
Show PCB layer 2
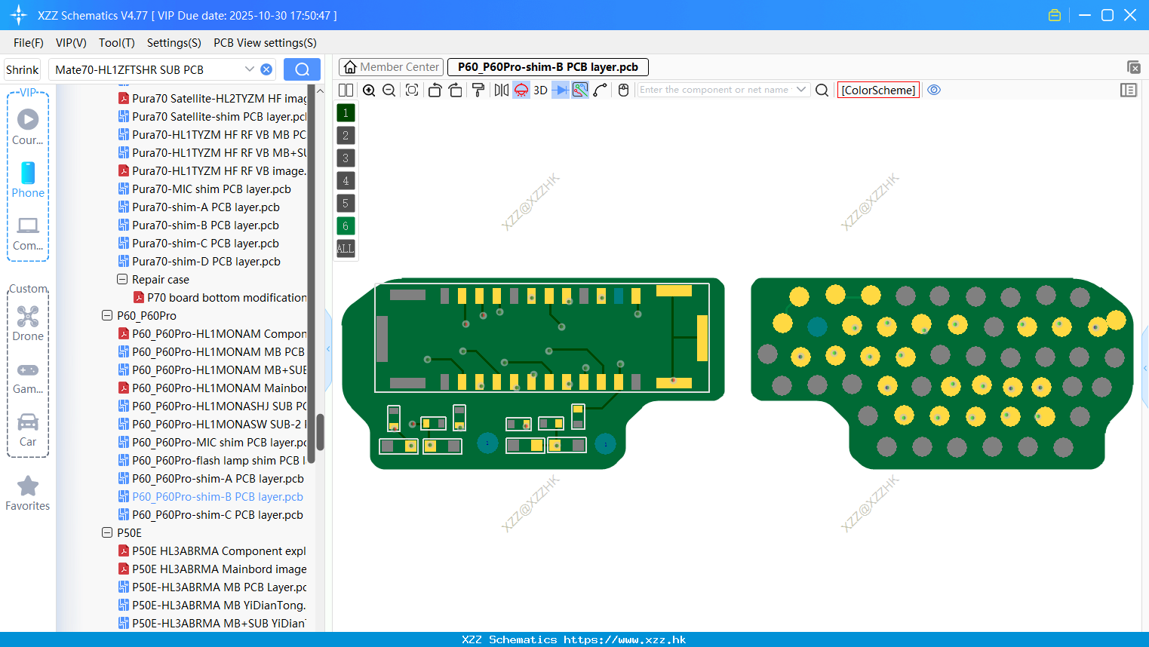(346, 136)
